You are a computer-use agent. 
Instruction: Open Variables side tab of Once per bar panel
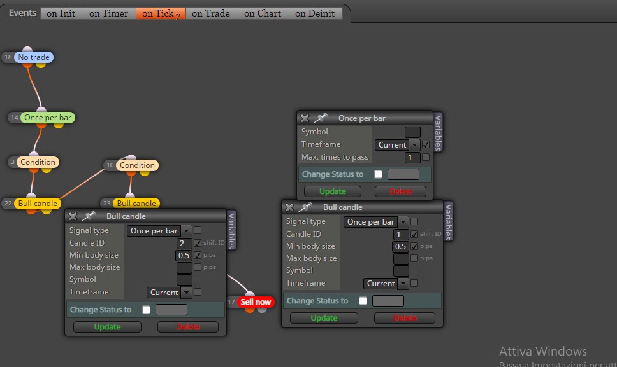point(437,133)
